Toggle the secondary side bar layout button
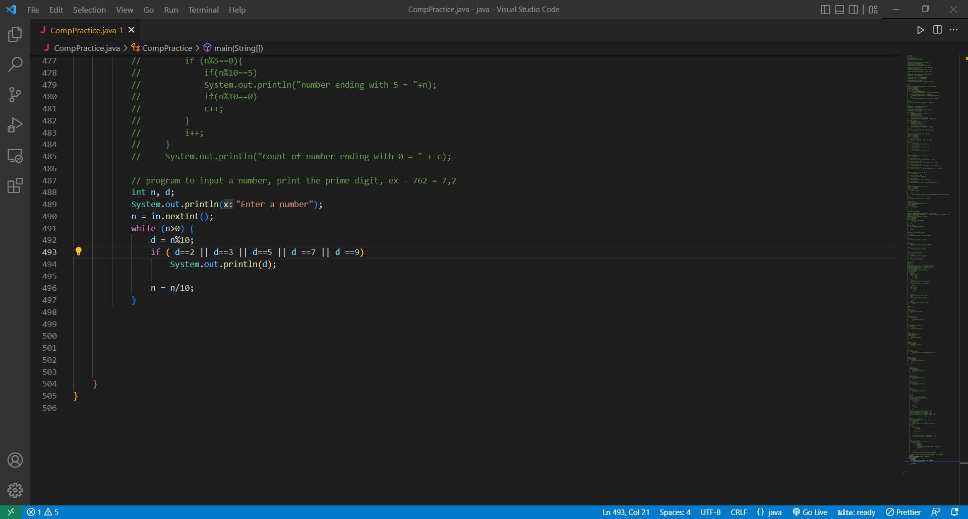The width and height of the screenshot is (968, 519). click(853, 10)
